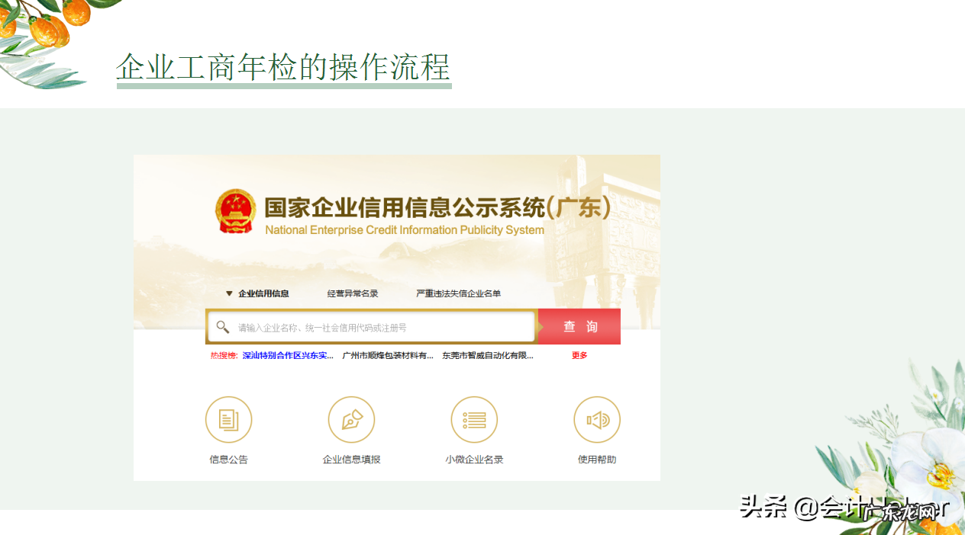Select the 企业信用信息 menu item
The width and height of the screenshot is (965, 535).
tap(265, 293)
